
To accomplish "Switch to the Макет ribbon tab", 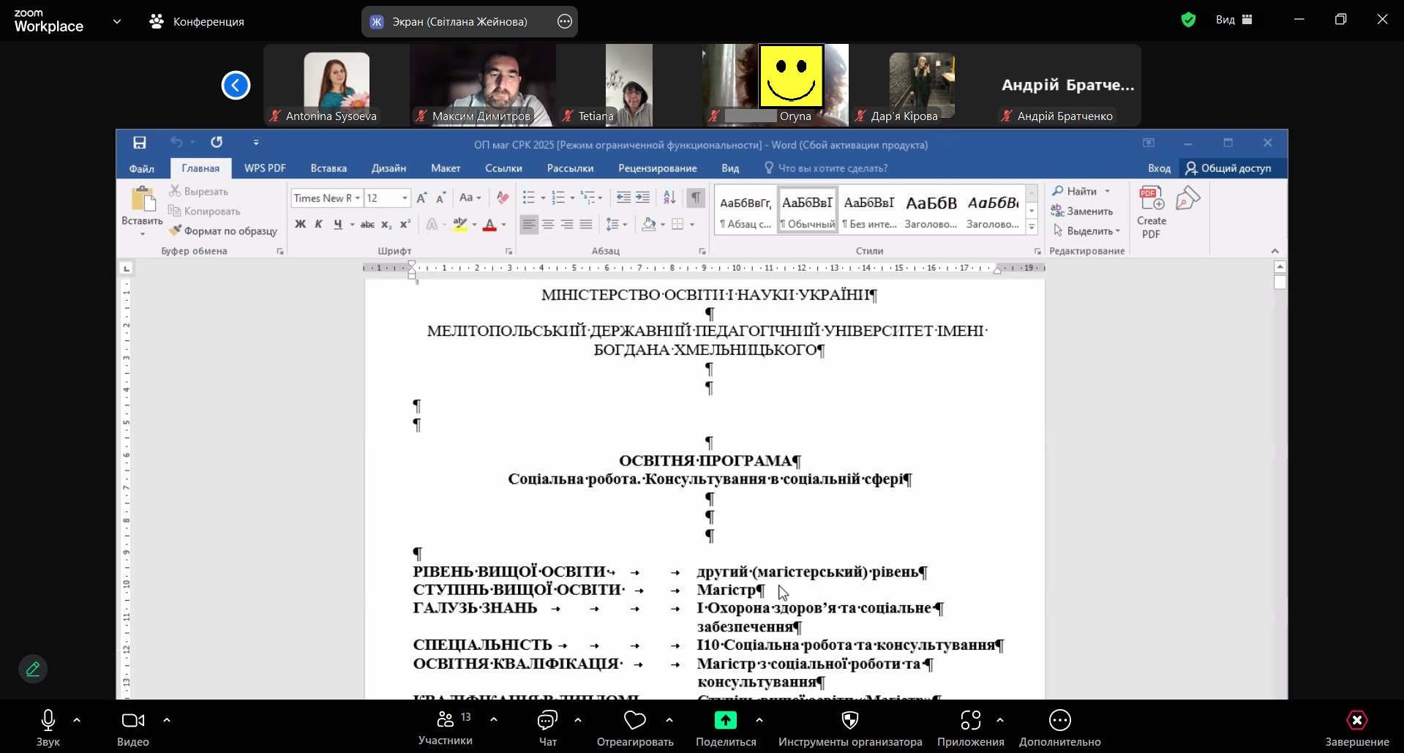I will click(446, 168).
